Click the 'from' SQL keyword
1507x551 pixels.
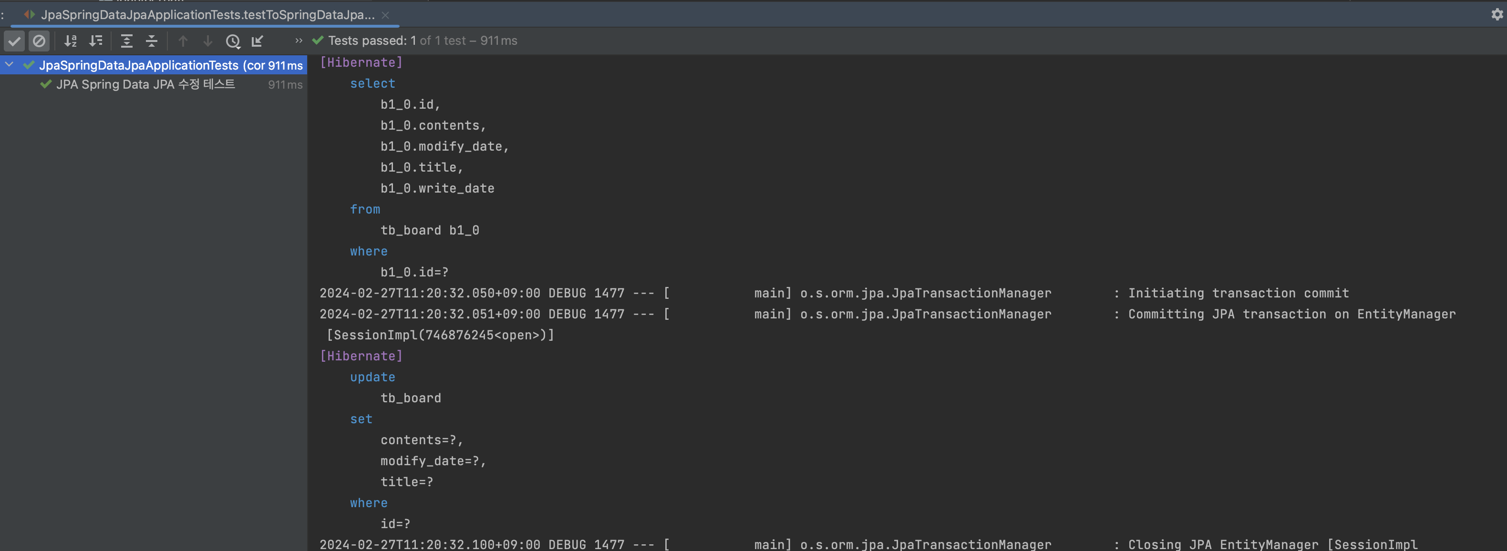[x=365, y=209]
